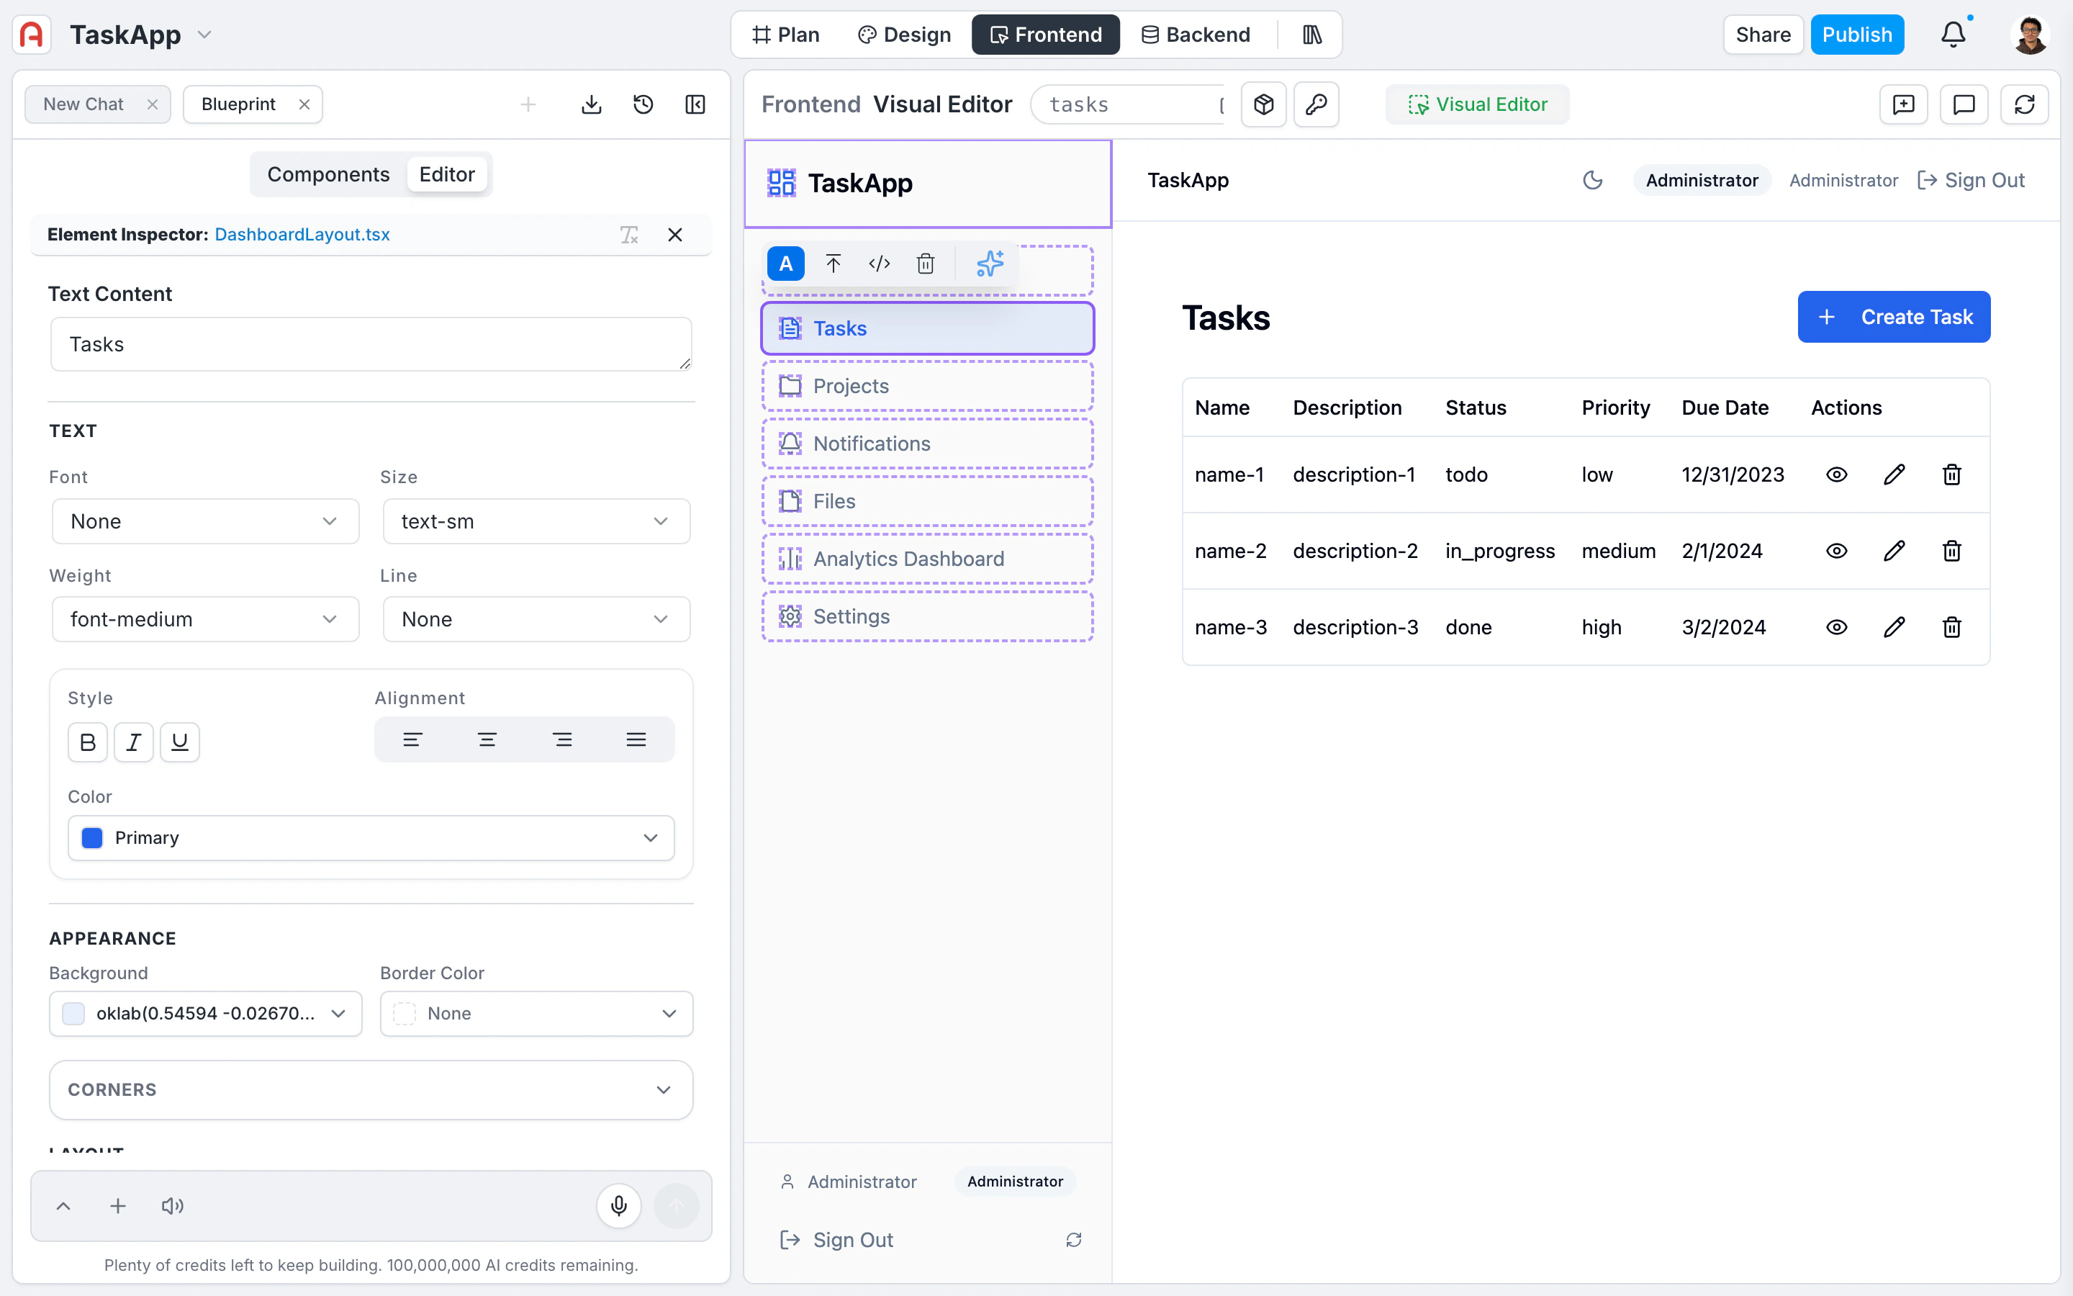Open DashboardLayout.tsx file link

pos(302,235)
